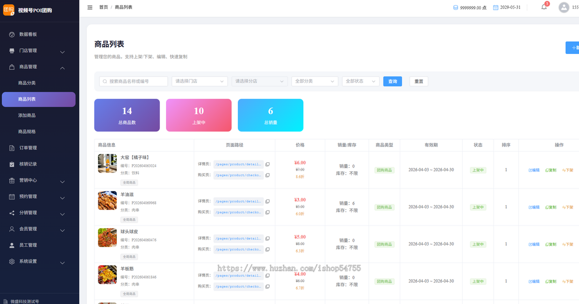The width and height of the screenshot is (579, 304).
Task: Duplicate the 羊板筋 product
Action: [x=551, y=281]
